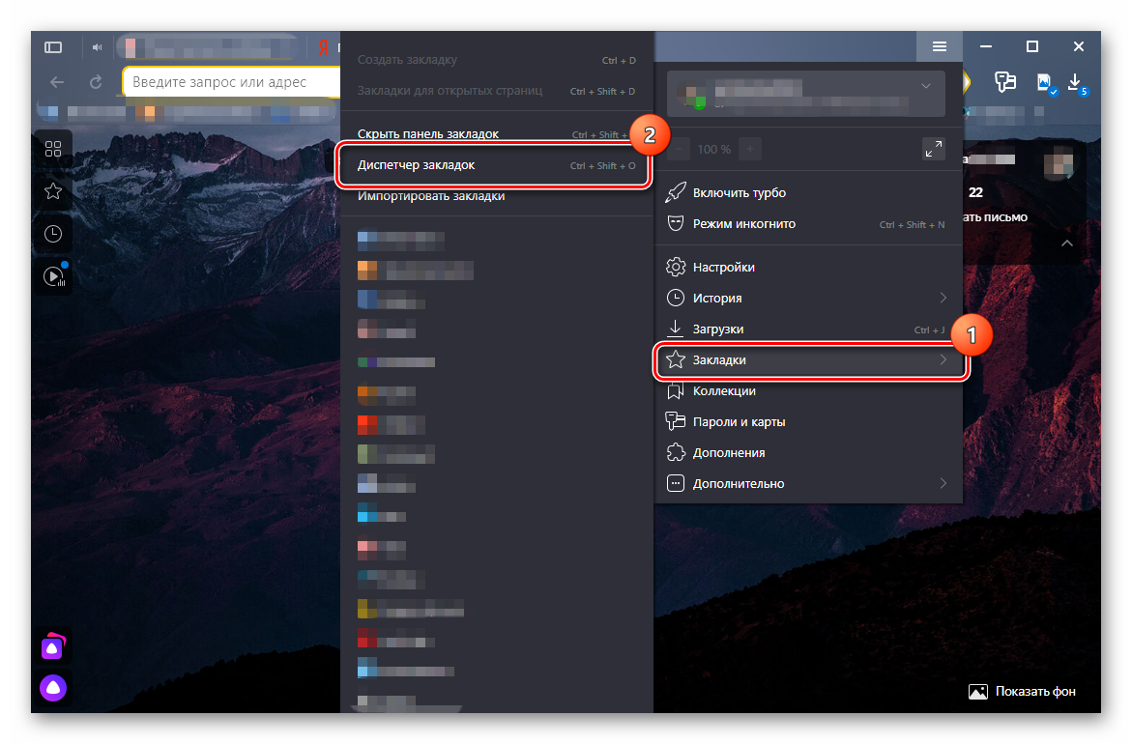Mute the tab using the speaker icon
Screen dimensions: 1132x744
coord(98,46)
